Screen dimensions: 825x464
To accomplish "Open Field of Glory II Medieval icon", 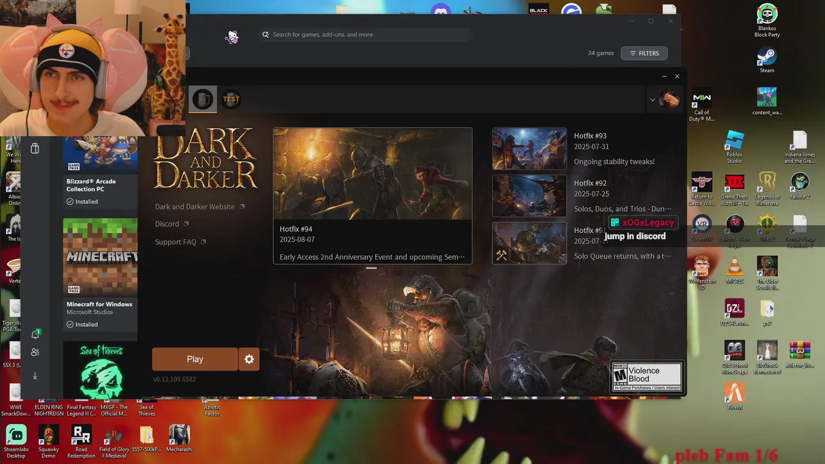I will point(114,441).
